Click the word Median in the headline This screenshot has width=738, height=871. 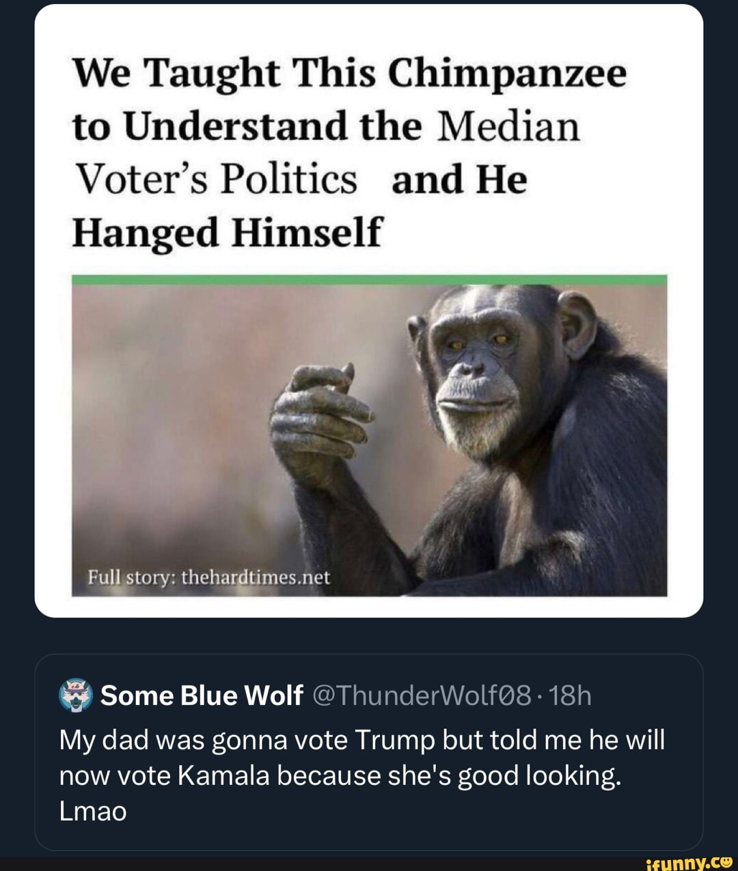508,127
